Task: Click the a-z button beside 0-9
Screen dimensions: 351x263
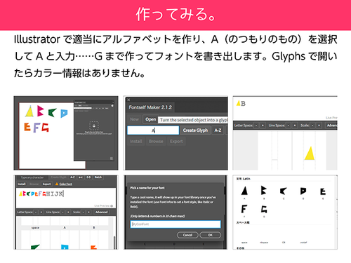Action: (81, 177)
